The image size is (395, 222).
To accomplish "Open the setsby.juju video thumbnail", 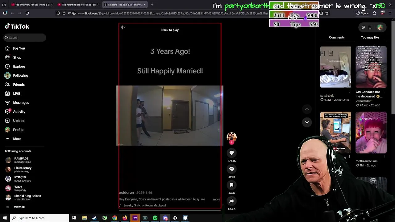I will pos(335,67).
